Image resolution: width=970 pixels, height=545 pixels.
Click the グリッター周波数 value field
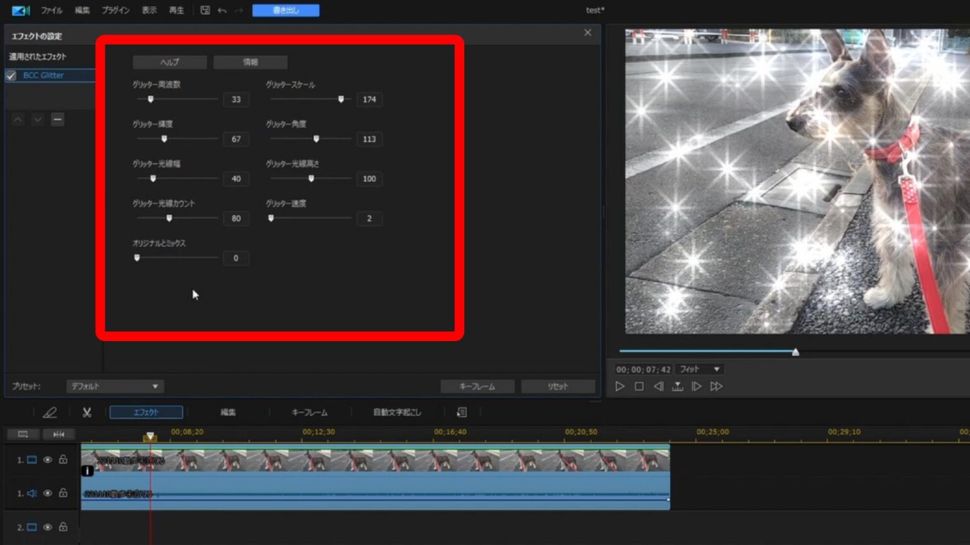pyautogui.click(x=236, y=99)
